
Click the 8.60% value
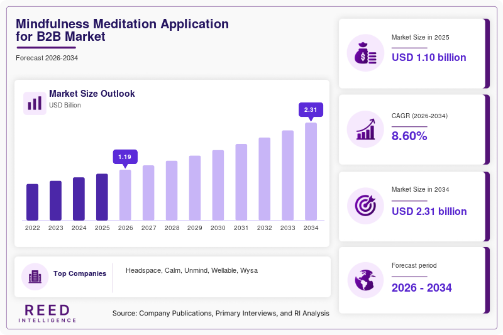[x=409, y=136]
